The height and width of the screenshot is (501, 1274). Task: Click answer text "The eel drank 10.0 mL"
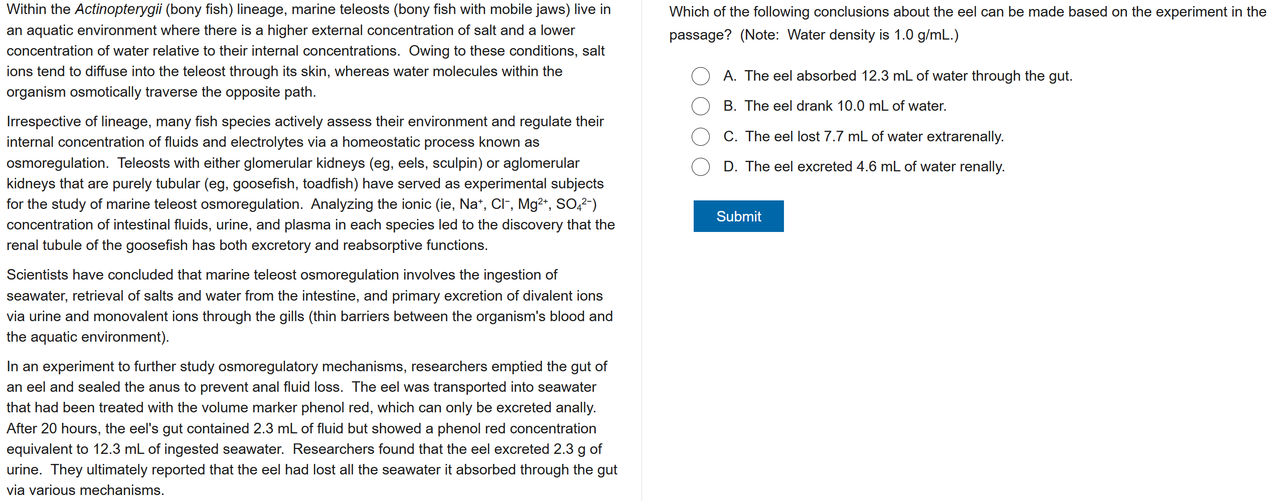[x=845, y=106]
